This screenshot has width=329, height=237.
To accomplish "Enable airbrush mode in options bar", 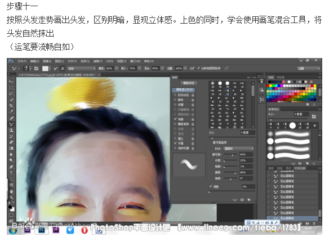I will click(192, 68).
